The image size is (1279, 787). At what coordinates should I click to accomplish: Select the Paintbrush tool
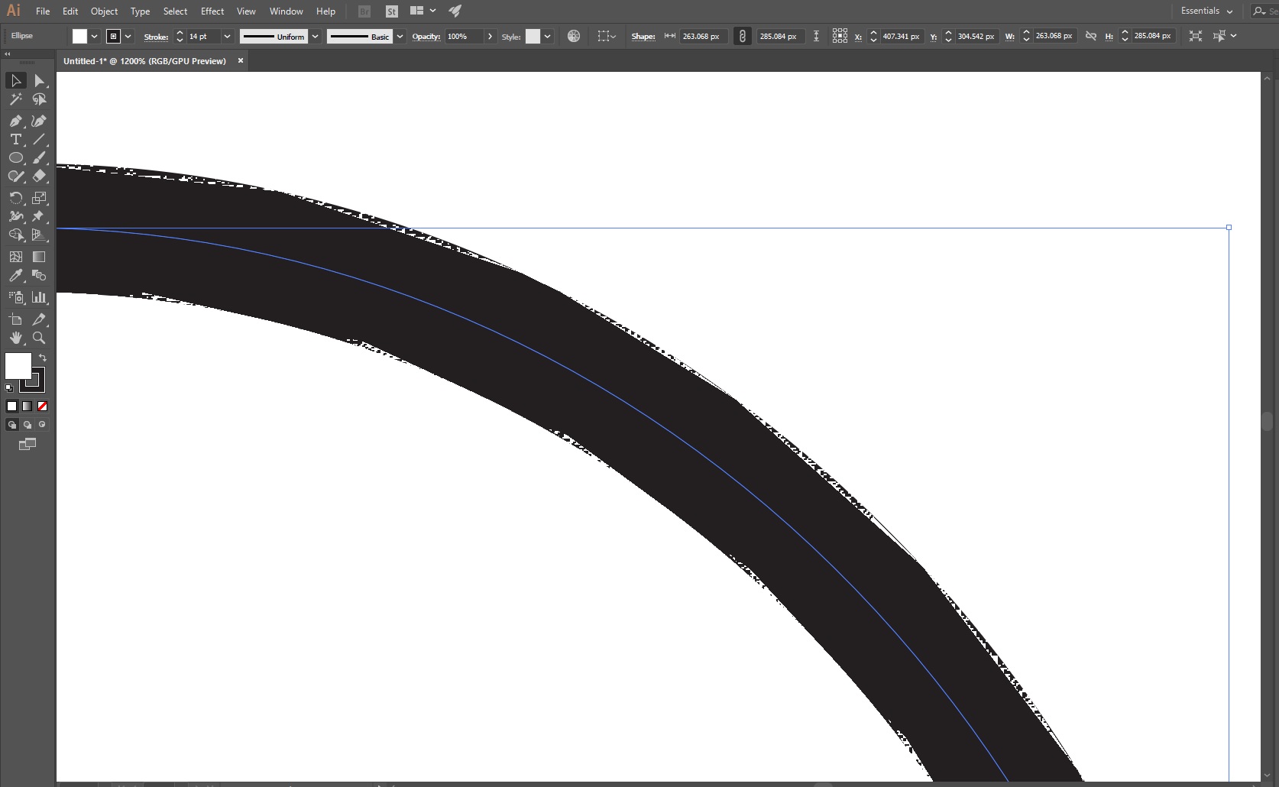pyautogui.click(x=39, y=157)
